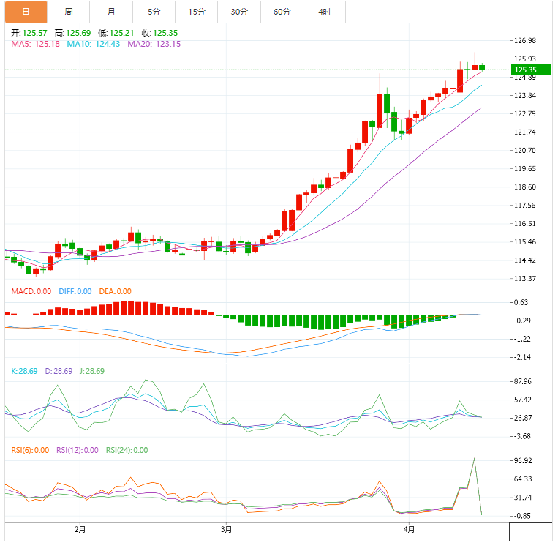Switch to the 周 weekly chart tab
Image resolution: width=558 pixels, height=551 pixels.
(x=68, y=12)
